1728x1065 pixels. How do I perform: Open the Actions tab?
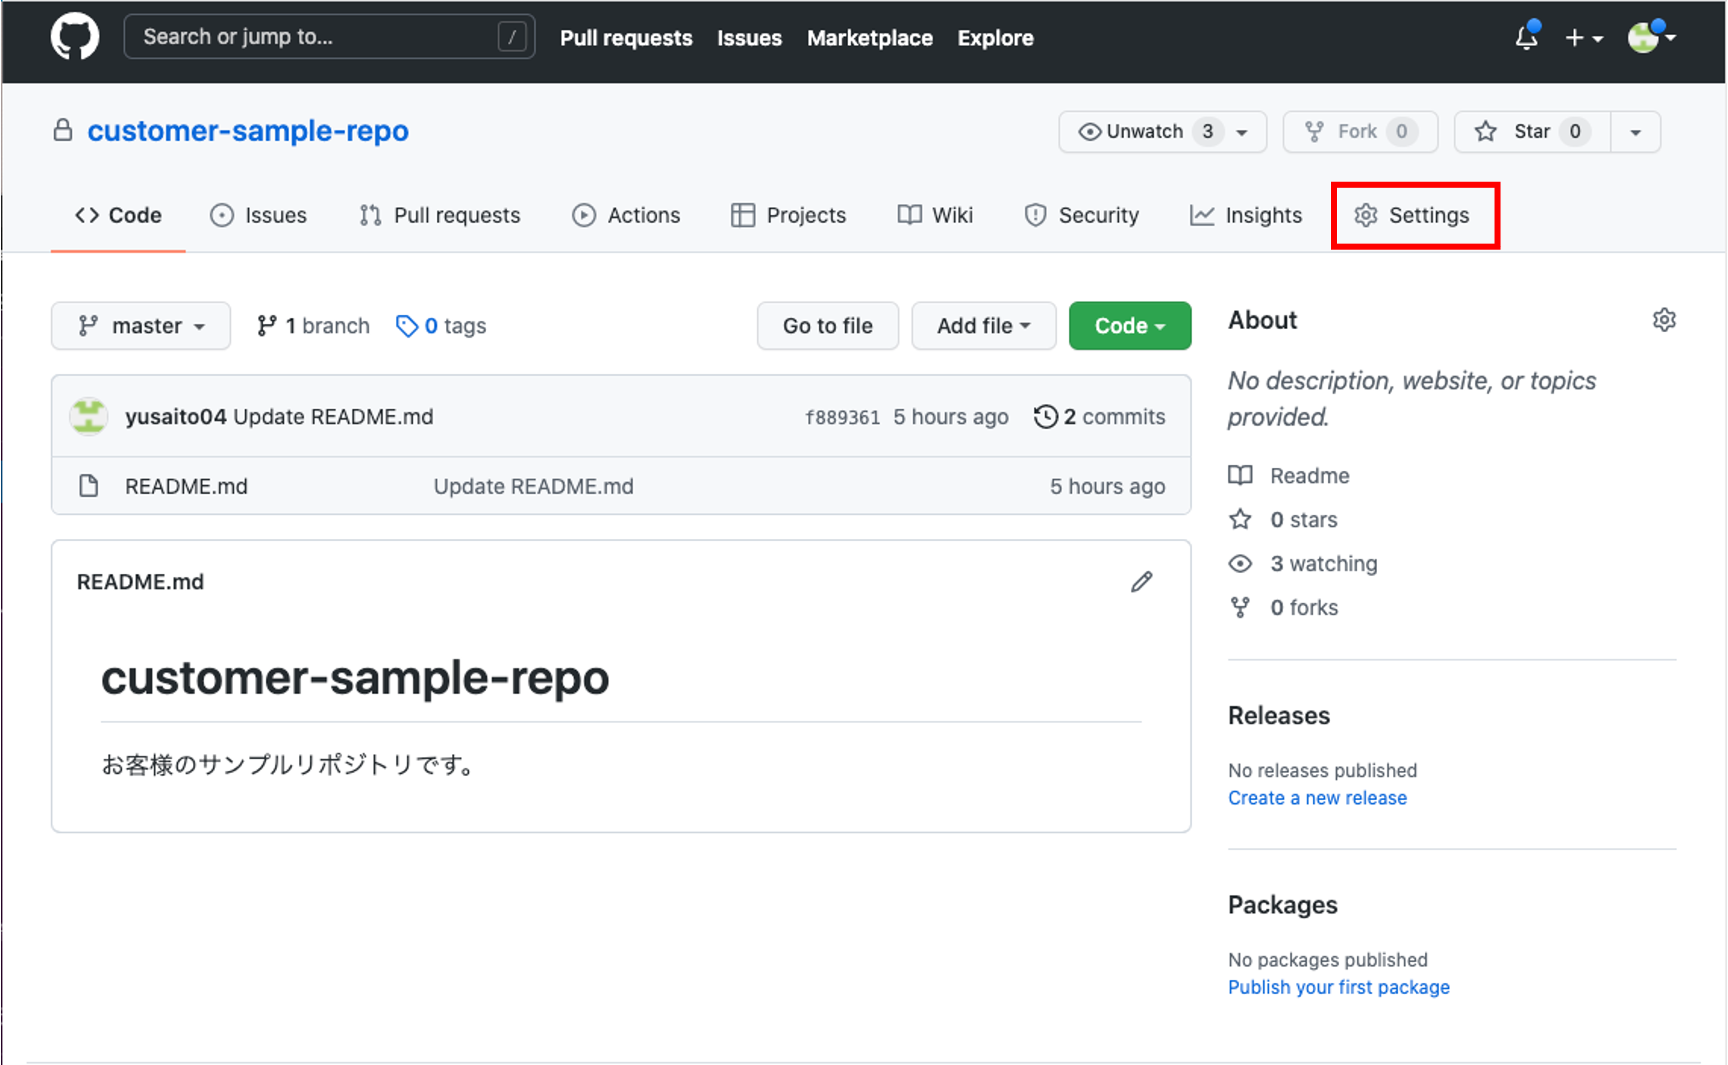[x=625, y=215]
